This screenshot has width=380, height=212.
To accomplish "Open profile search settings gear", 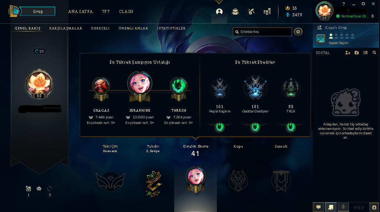I will 298,32.
